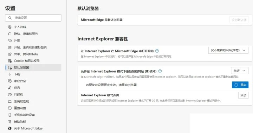Select 默认浏览器 in sidebar
This screenshot has height=133, width=253.
coord(33,67)
